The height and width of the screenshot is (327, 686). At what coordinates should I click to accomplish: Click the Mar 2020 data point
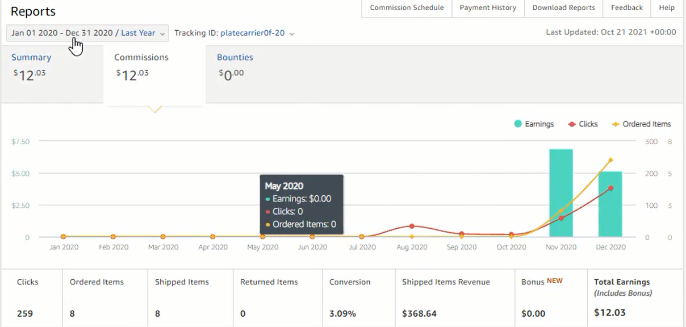point(163,236)
